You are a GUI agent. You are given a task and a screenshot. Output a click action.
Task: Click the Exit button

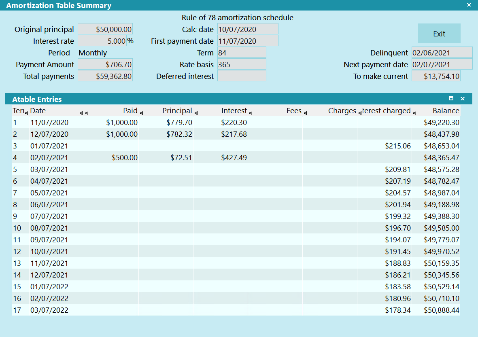pos(439,34)
